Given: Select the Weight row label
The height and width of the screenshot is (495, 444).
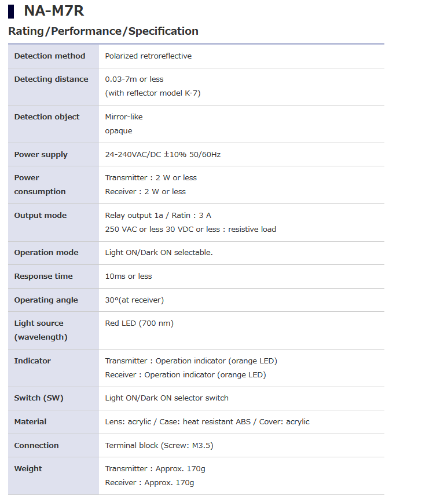Looking at the screenshot, I should 28,469.
